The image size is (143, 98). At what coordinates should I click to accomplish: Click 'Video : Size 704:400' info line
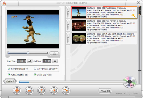(111, 10)
